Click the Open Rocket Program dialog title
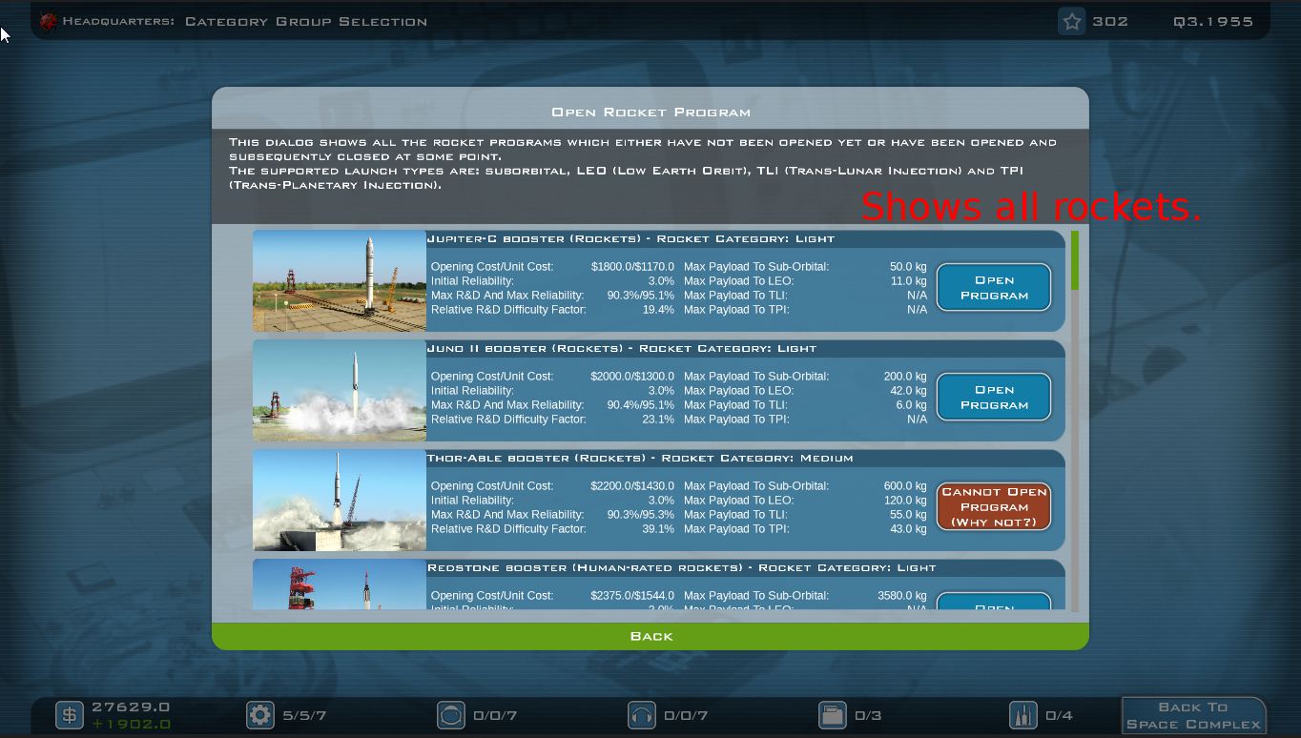Image resolution: width=1301 pixels, height=738 pixels. click(650, 113)
